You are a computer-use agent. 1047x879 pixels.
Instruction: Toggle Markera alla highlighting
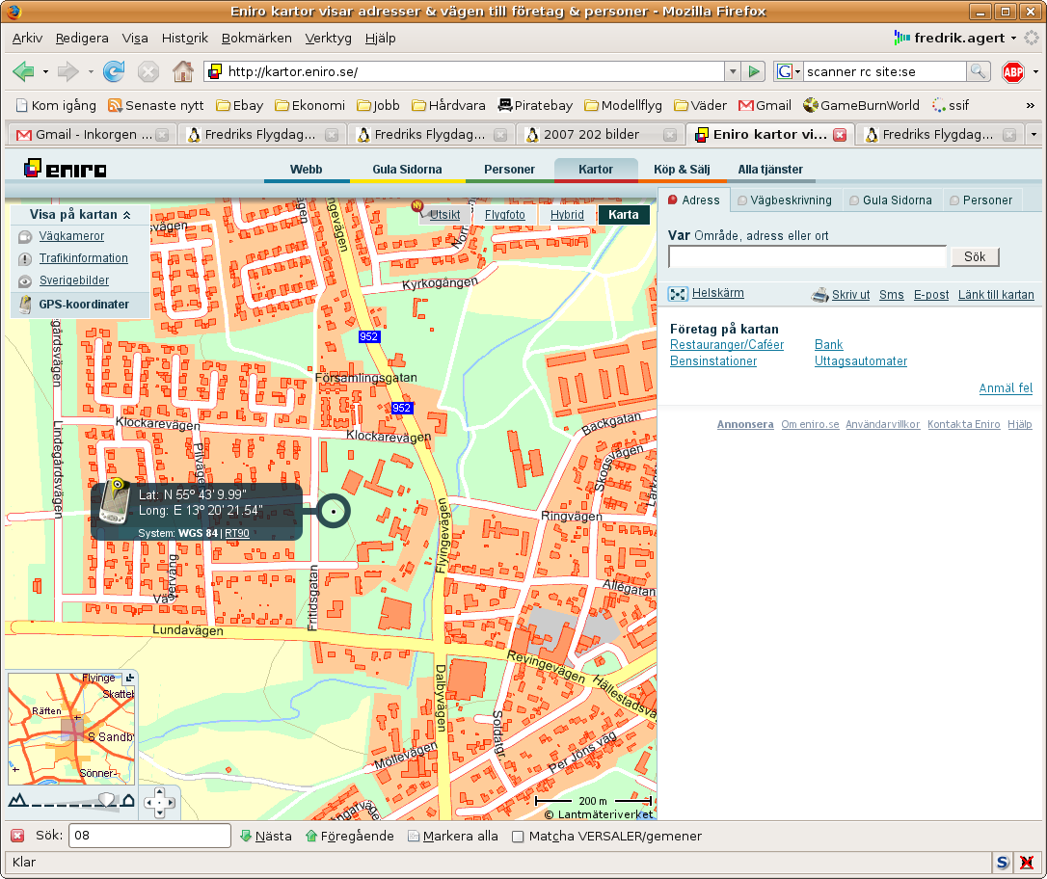pyautogui.click(x=453, y=837)
